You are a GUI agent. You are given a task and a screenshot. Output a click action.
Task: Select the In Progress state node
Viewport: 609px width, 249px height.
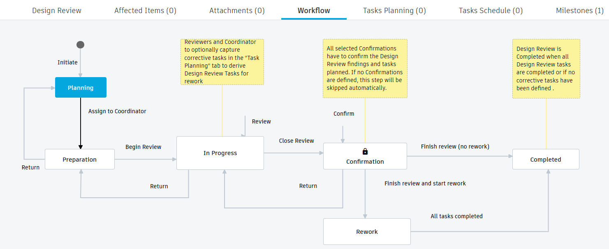coord(220,153)
